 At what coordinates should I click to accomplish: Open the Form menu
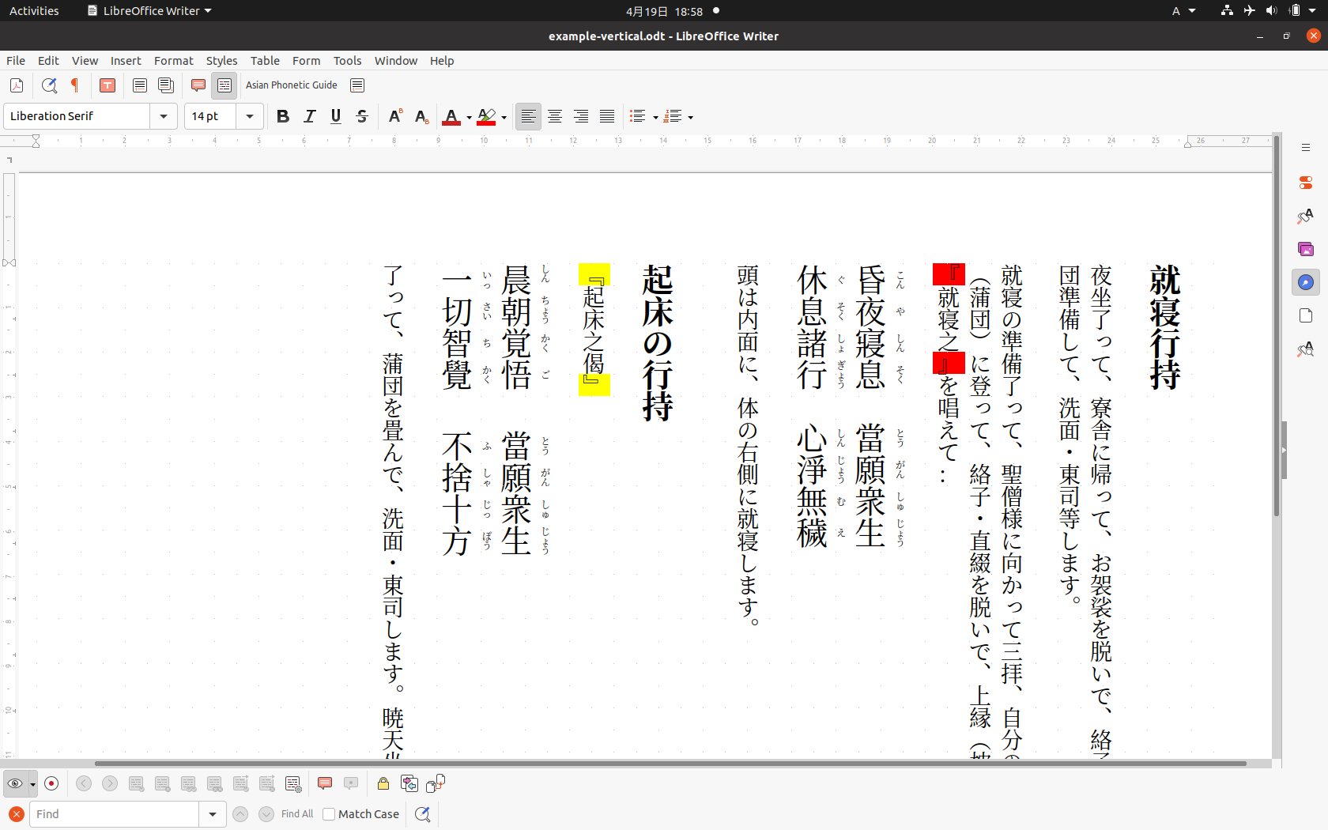point(306,61)
